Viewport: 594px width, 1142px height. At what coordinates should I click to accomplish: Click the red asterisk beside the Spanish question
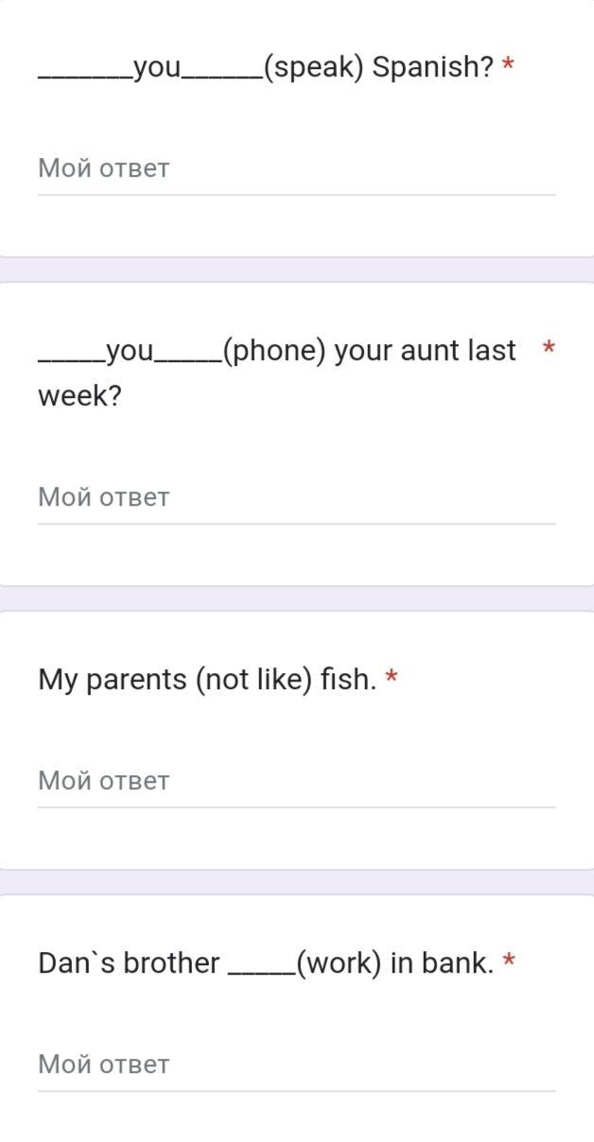pos(509,65)
